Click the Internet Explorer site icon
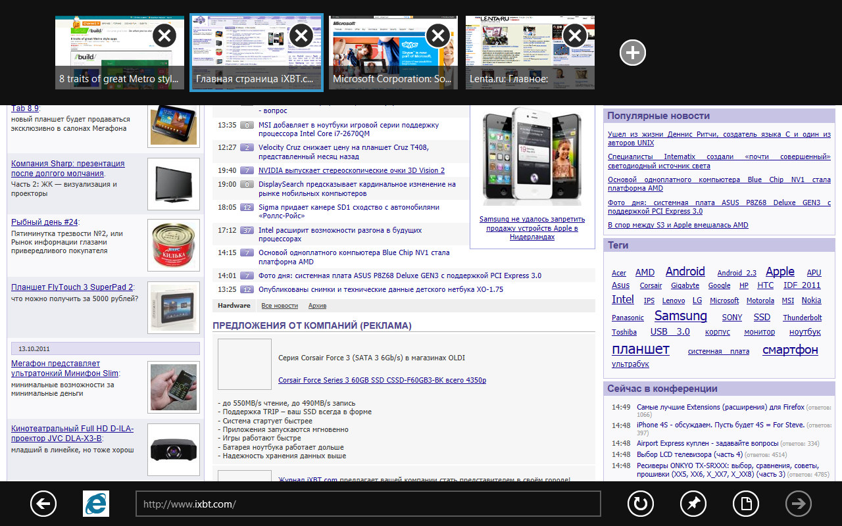The image size is (842, 526). (96, 504)
